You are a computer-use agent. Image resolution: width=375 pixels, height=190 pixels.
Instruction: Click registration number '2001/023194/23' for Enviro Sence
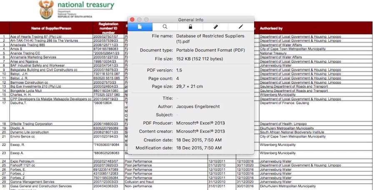pos(106,136)
